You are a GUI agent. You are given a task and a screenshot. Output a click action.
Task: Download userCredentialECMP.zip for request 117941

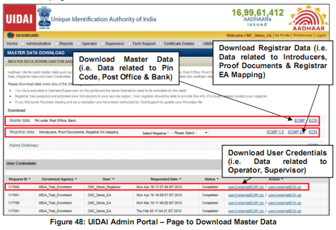pyautogui.click(x=246, y=195)
